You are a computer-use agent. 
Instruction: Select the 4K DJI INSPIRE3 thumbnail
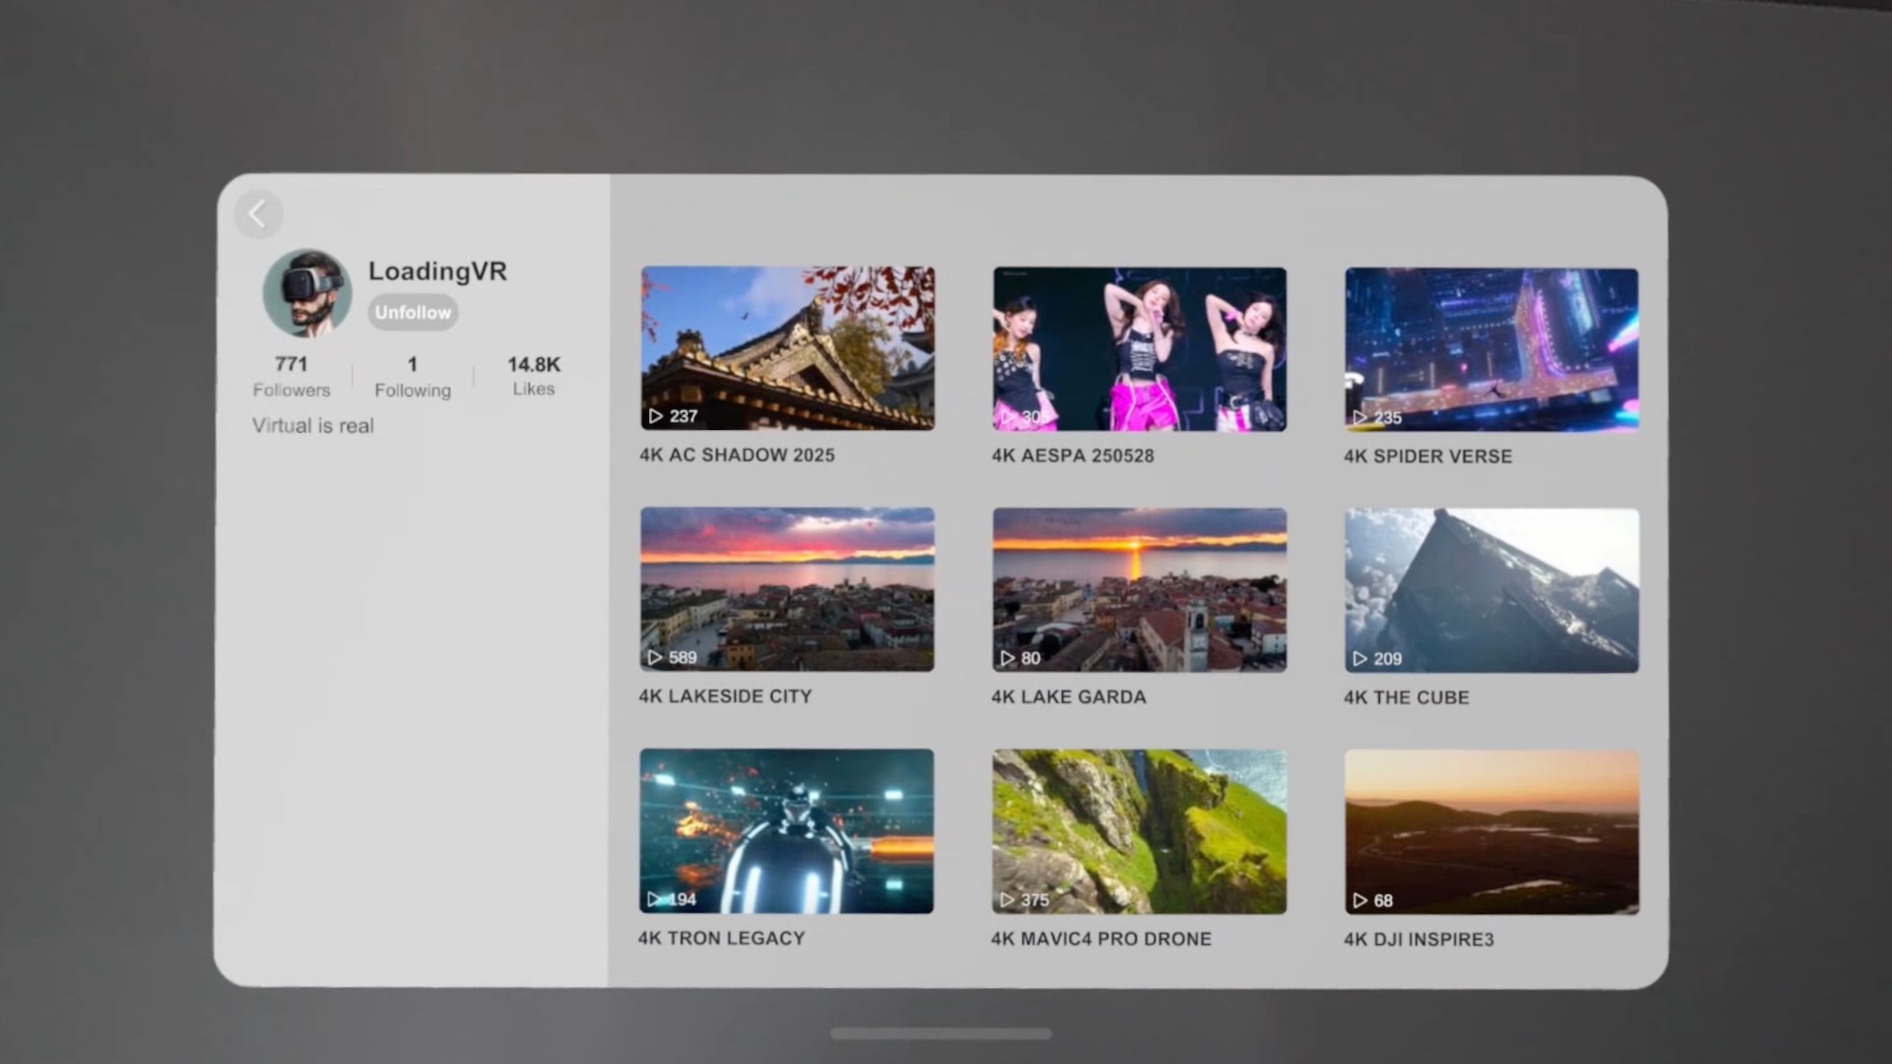click(x=1491, y=832)
